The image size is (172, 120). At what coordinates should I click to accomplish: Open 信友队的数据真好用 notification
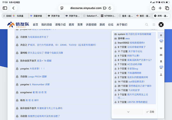coord(135,77)
